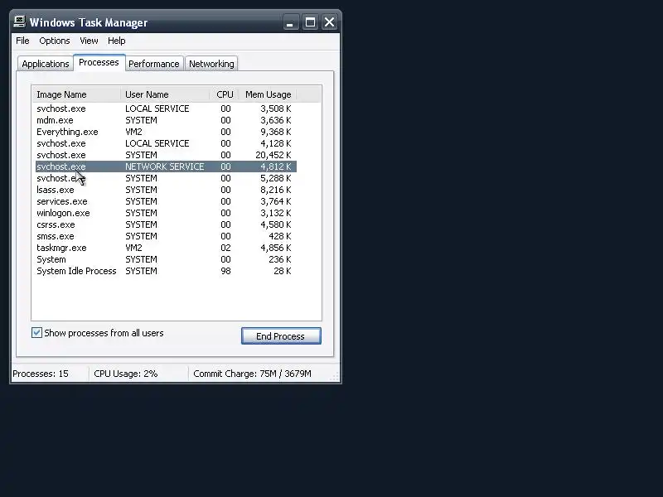Click CPU Usage: 2% in status bar
The width and height of the screenshot is (663, 497).
126,374
